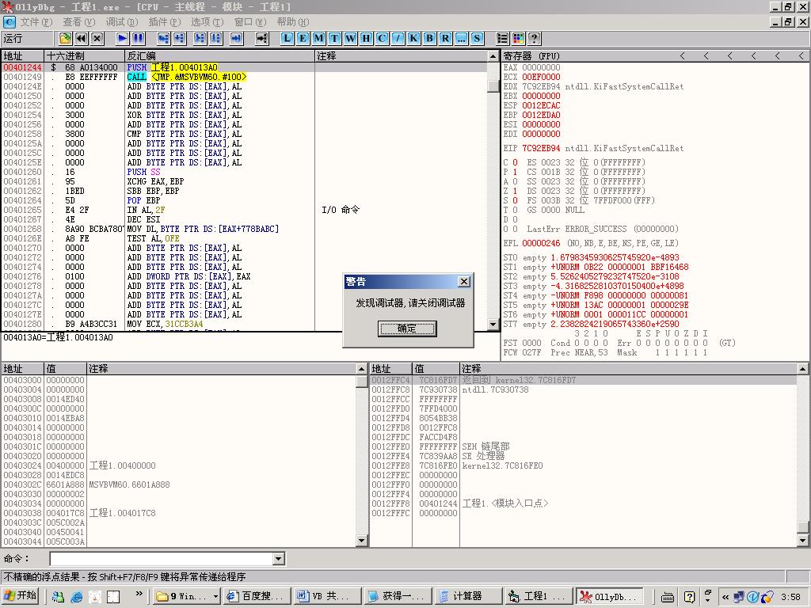Image resolution: width=811 pixels, height=608 pixels.
Task: Click the Help question mark toolbar icon
Action: pos(535,38)
